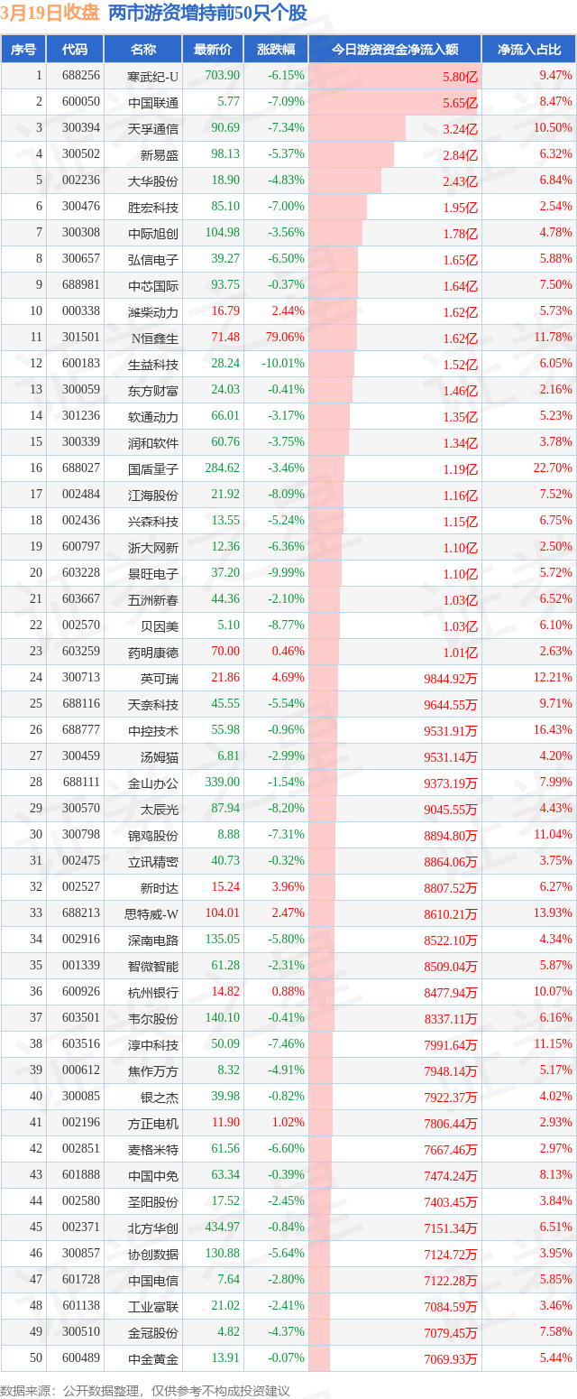Click the 名称 column header
Image resolution: width=577 pixels, height=1399 pixels.
click(142, 50)
